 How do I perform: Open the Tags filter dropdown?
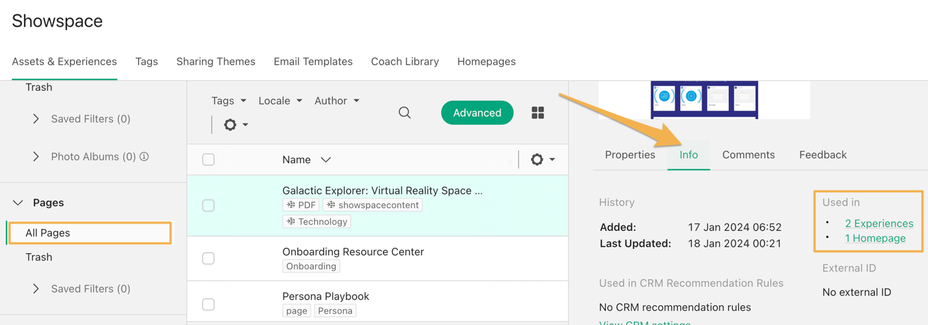click(x=228, y=101)
